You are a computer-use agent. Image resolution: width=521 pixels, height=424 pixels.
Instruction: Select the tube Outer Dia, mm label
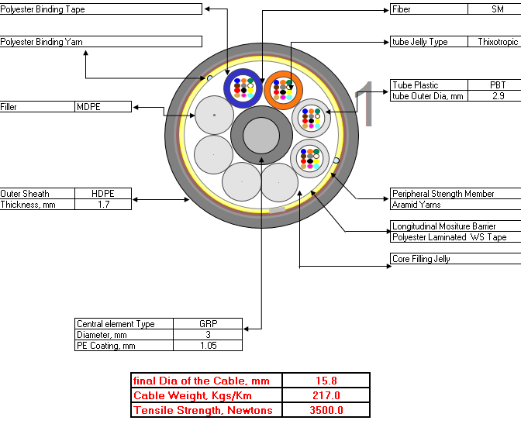point(429,95)
